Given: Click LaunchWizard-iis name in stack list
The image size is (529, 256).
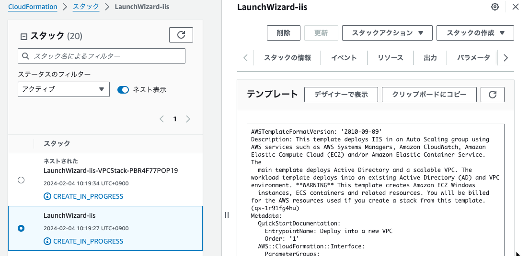Looking at the screenshot, I should point(69,215).
